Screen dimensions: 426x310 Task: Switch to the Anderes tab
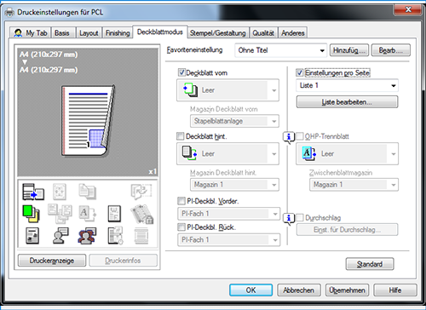click(293, 33)
